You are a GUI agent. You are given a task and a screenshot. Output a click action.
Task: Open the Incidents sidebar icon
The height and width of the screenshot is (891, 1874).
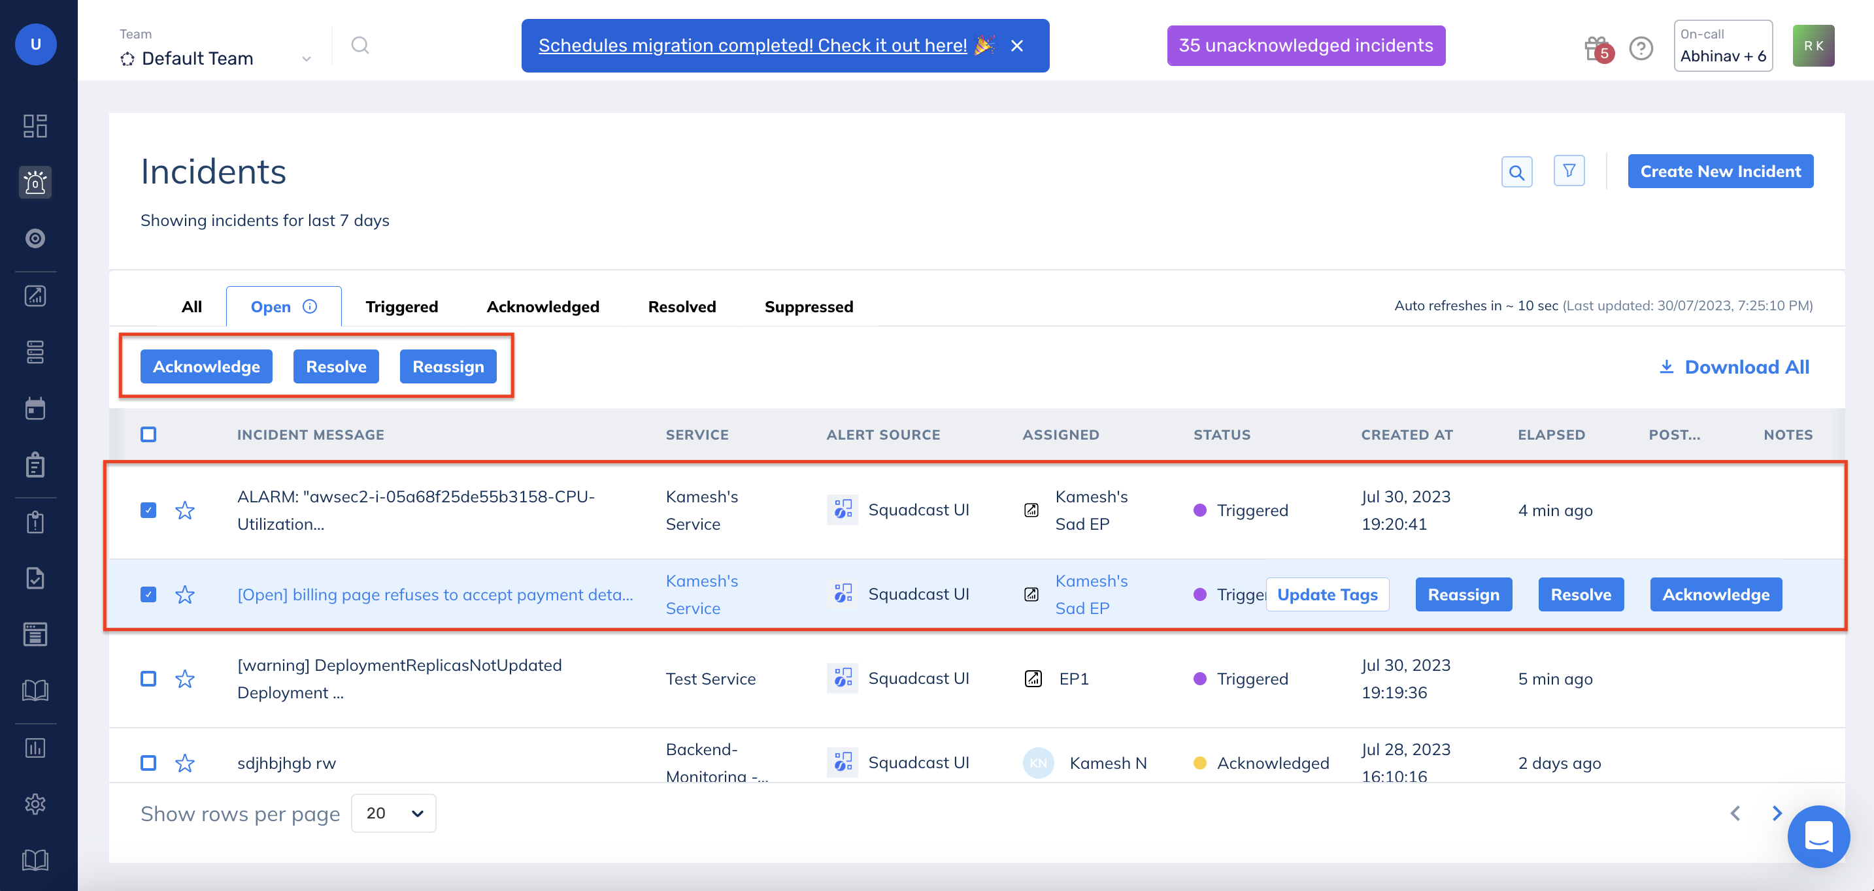point(35,182)
